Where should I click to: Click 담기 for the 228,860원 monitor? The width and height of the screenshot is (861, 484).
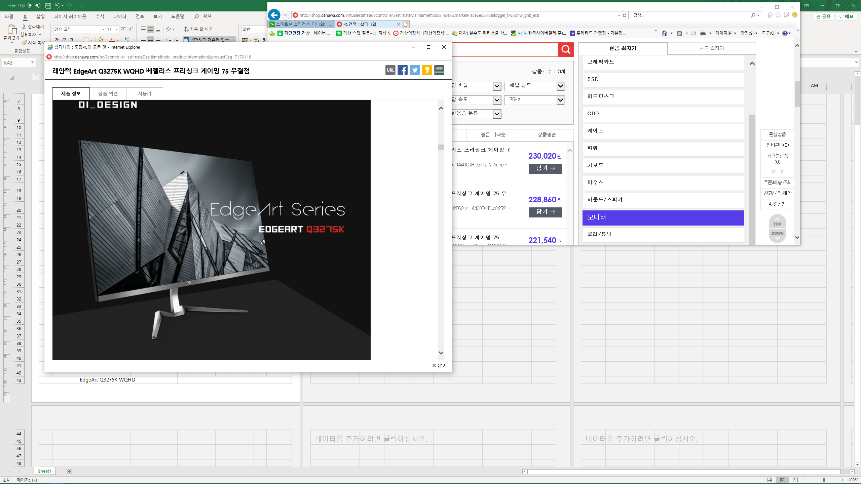tap(545, 212)
